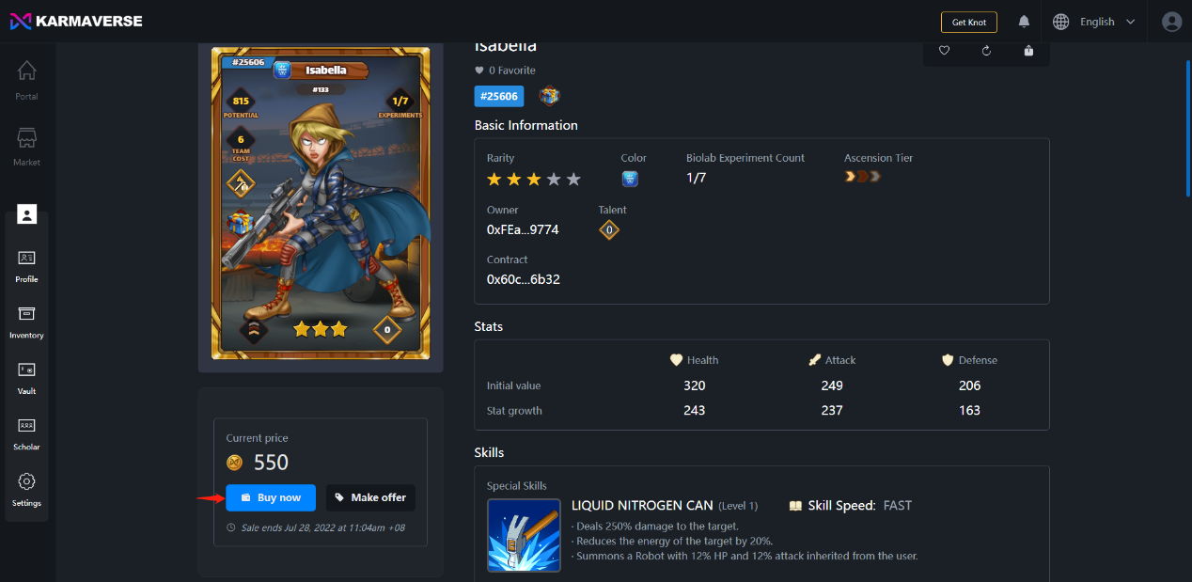Add Isabella to favorites with the heart icon
Screen dimensions: 1192x582
click(945, 51)
